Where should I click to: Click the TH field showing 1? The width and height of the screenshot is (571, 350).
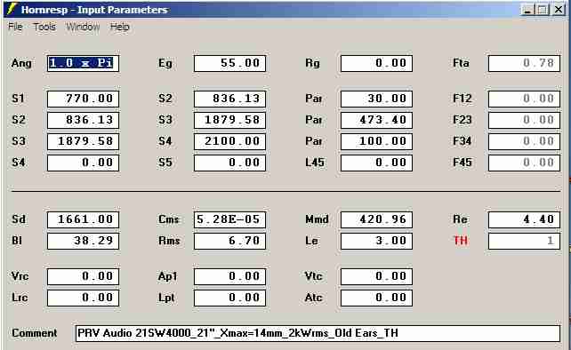coord(524,241)
